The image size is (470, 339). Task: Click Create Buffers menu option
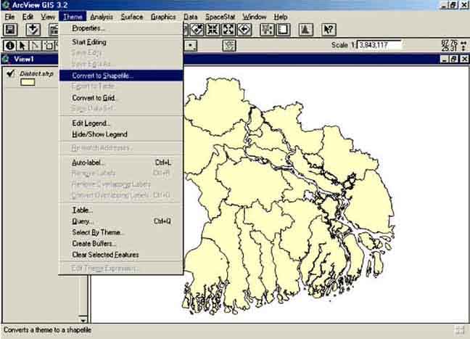95,244
